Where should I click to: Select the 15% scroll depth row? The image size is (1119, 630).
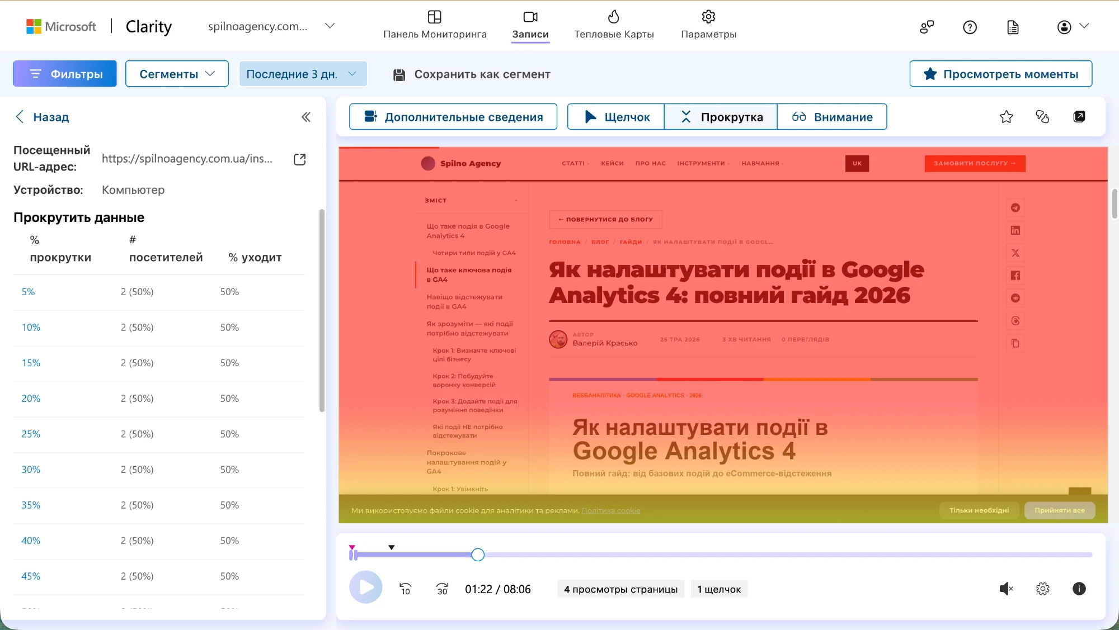pyautogui.click(x=159, y=363)
